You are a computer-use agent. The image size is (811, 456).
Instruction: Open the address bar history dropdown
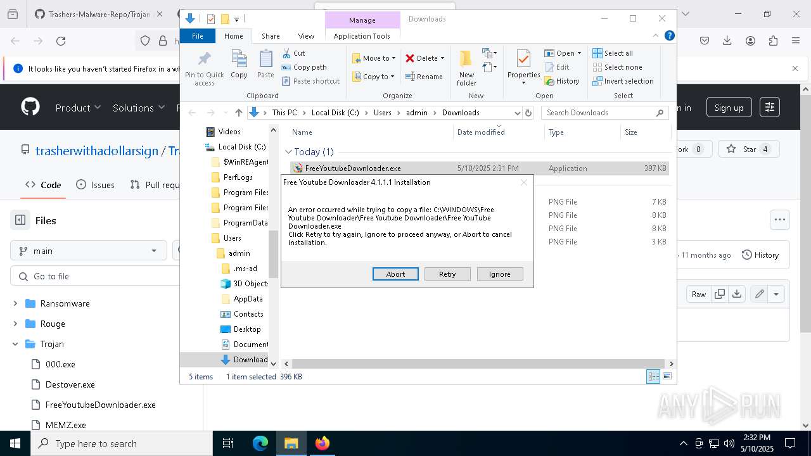(x=516, y=113)
